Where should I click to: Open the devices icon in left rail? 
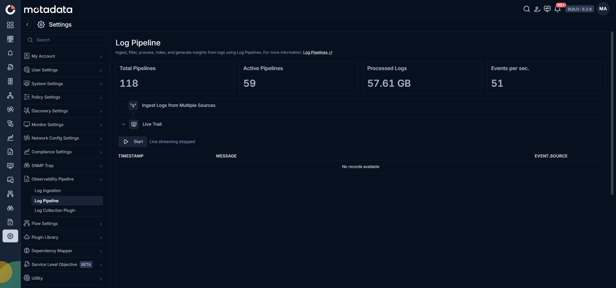pyautogui.click(x=10, y=180)
